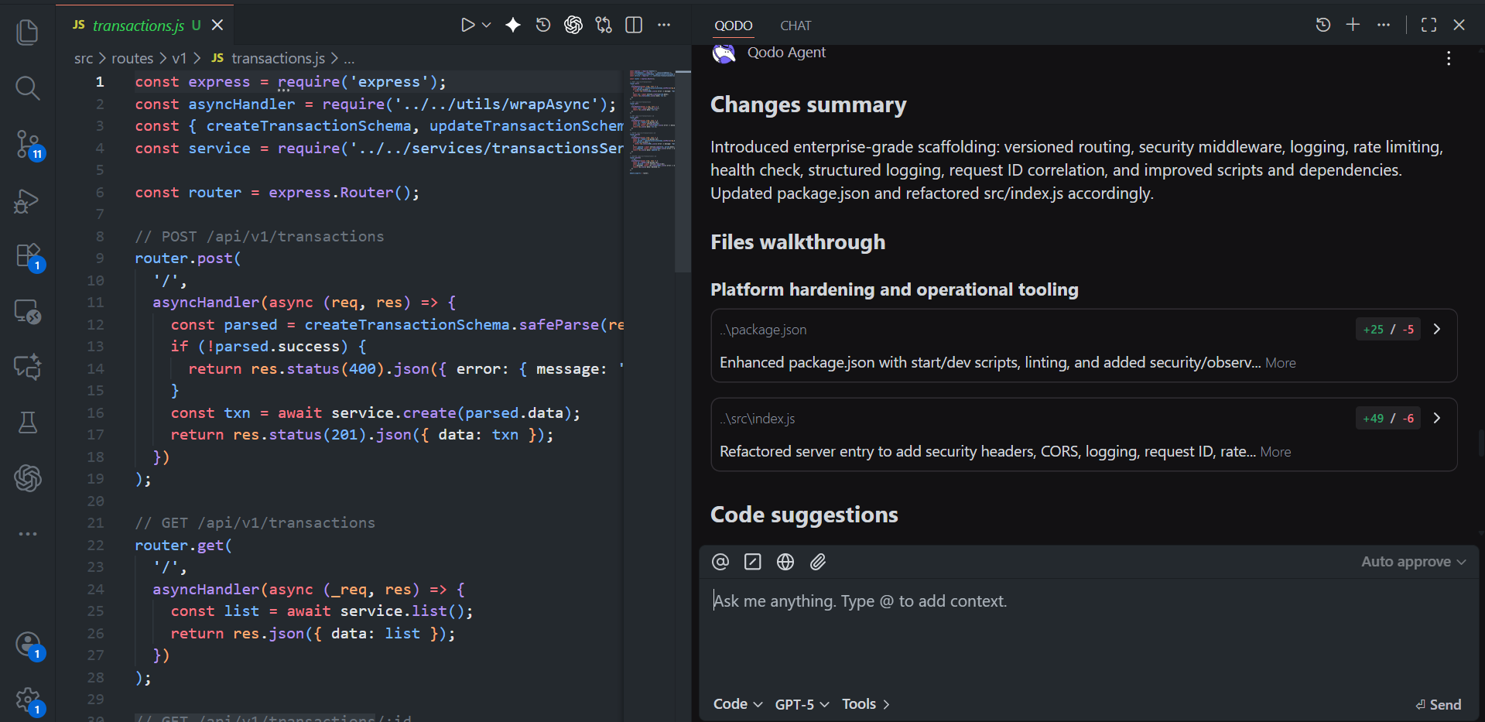Open the Run and Debug view
The height and width of the screenshot is (722, 1485).
tap(28, 201)
